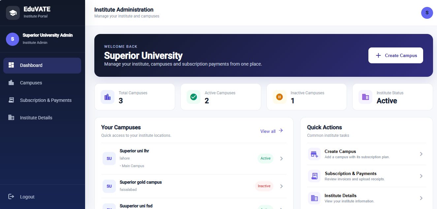The height and width of the screenshot is (209, 437).
Task: Click the Superior gold campus name
Action: click(140, 182)
